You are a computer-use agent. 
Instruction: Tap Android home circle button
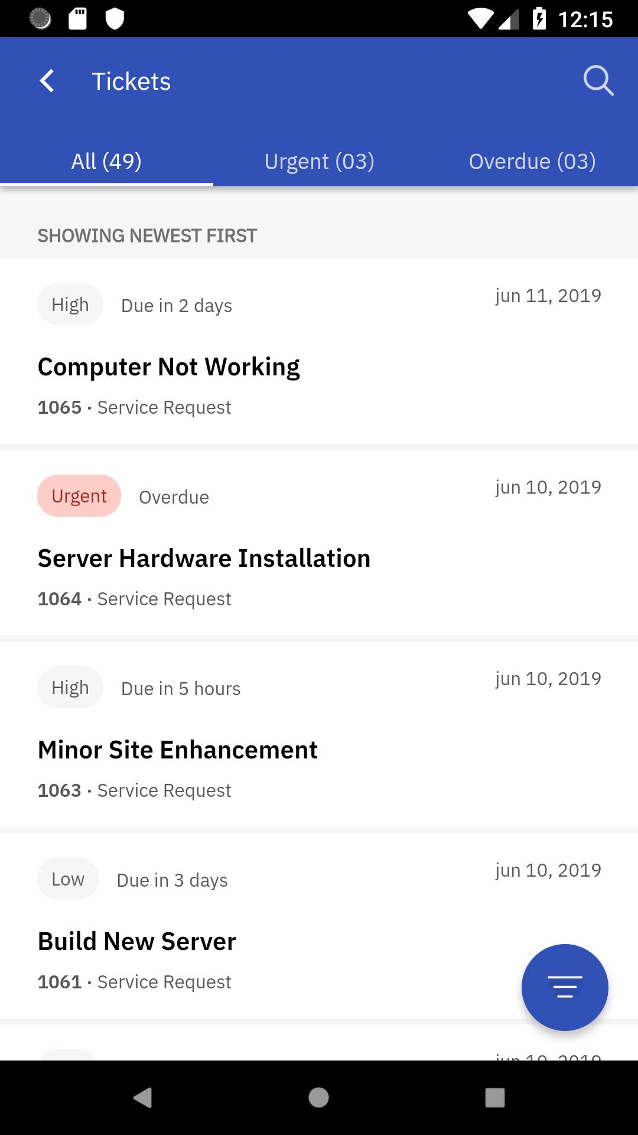point(318,1097)
